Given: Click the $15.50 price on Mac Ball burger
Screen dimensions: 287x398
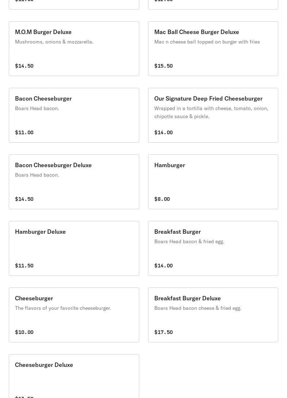Looking at the screenshot, I should (163, 66).
